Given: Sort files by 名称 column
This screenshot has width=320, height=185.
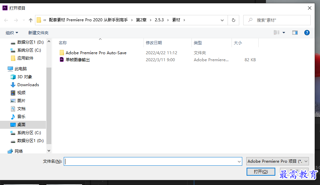Looking at the screenshot, I should coord(63,43).
